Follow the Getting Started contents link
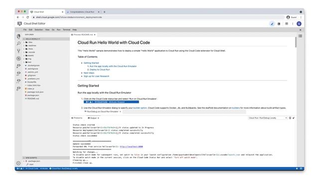319x179 pixels. coord(91,63)
